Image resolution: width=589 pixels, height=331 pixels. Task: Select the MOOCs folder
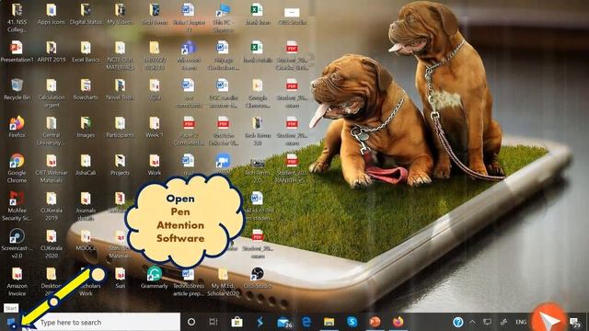tap(86, 239)
